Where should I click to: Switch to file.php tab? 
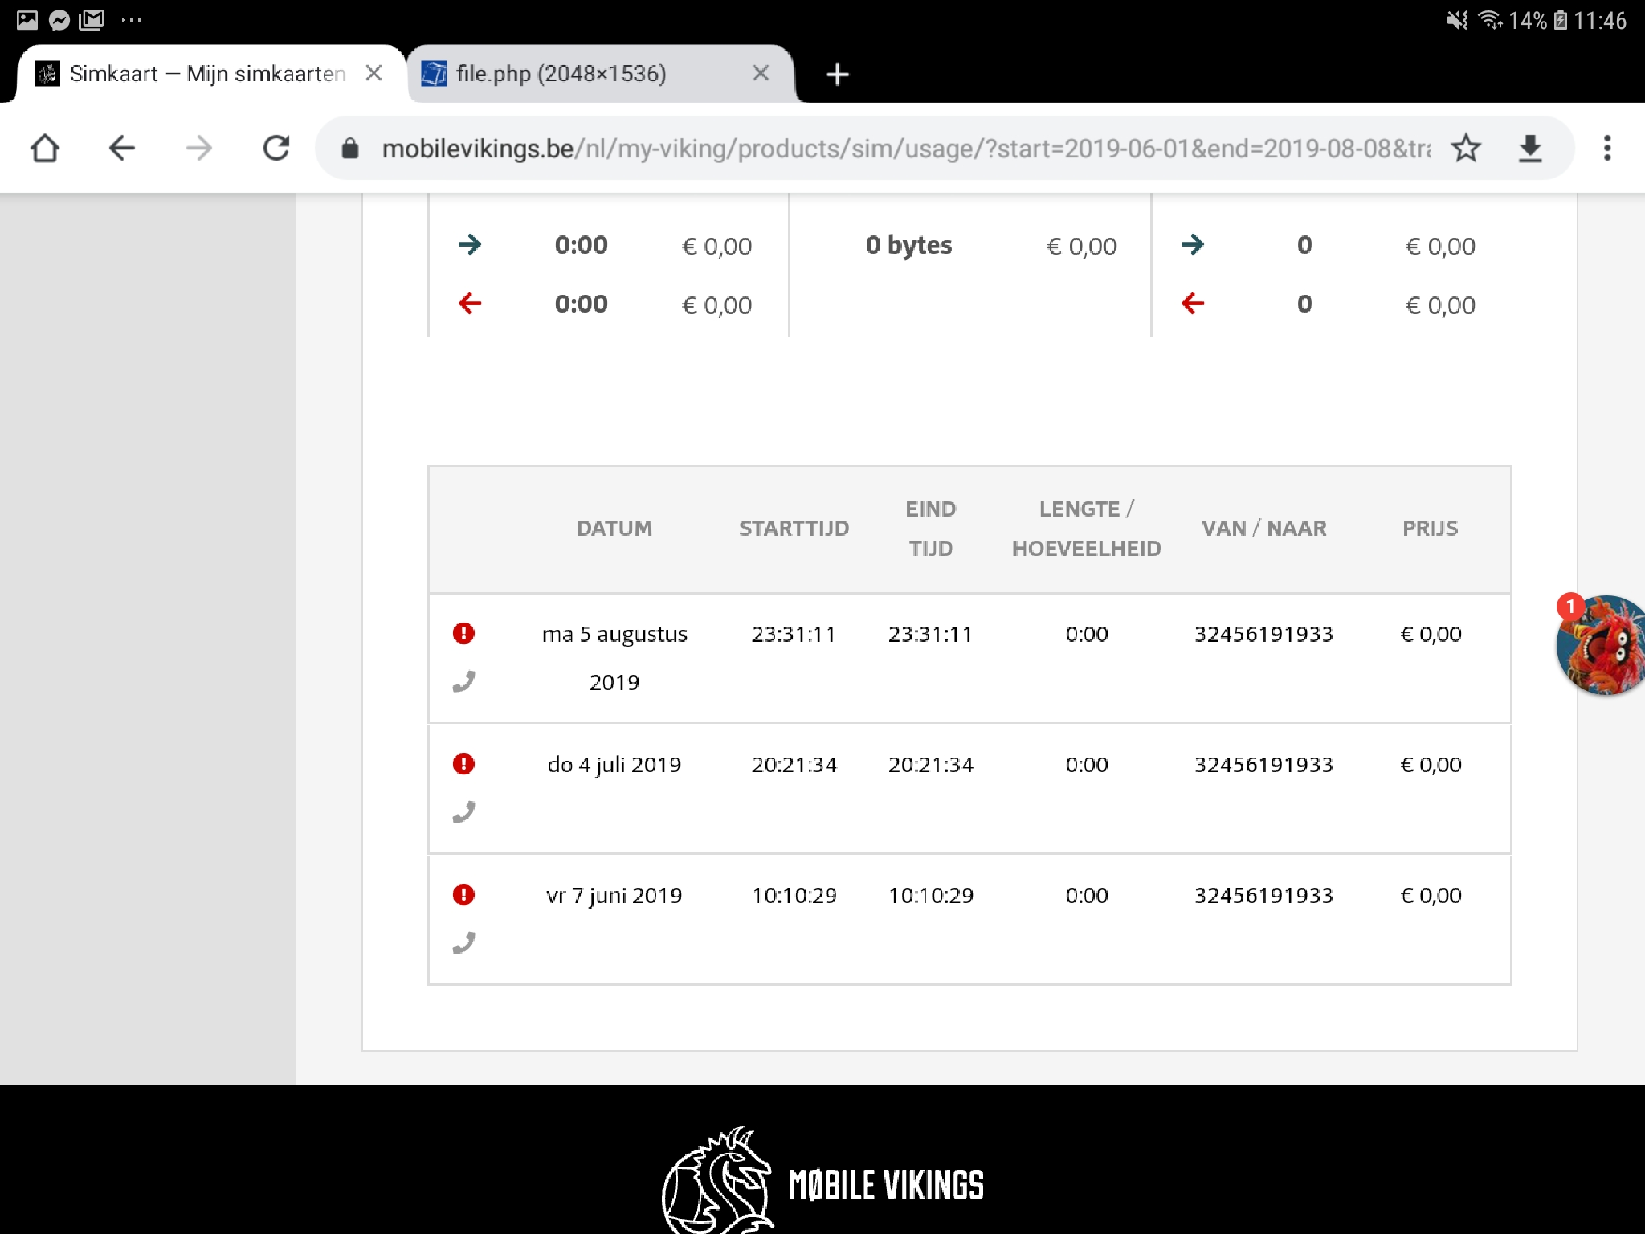562,74
